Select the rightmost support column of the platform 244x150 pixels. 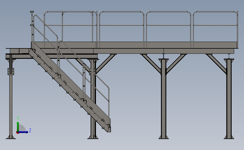coord(229,99)
